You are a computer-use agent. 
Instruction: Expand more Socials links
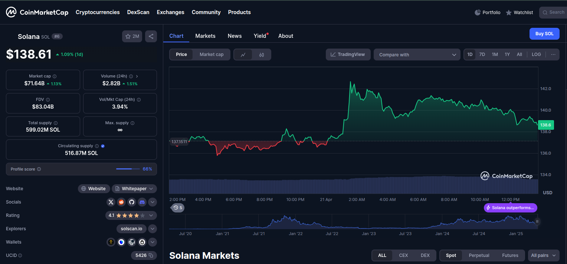(153, 202)
